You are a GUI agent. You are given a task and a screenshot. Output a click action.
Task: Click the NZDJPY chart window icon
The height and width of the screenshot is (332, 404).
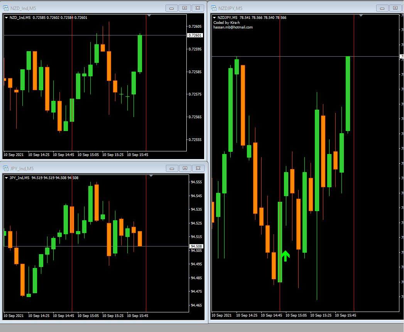coord(214,8)
